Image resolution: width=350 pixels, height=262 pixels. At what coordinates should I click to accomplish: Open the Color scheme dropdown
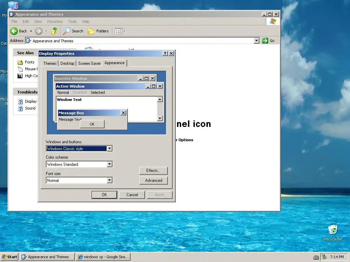click(109, 164)
